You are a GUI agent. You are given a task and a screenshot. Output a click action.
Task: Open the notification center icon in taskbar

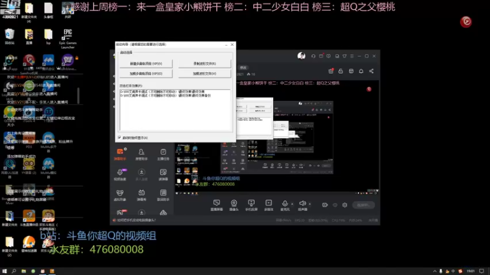pyautogui.click(x=482, y=271)
